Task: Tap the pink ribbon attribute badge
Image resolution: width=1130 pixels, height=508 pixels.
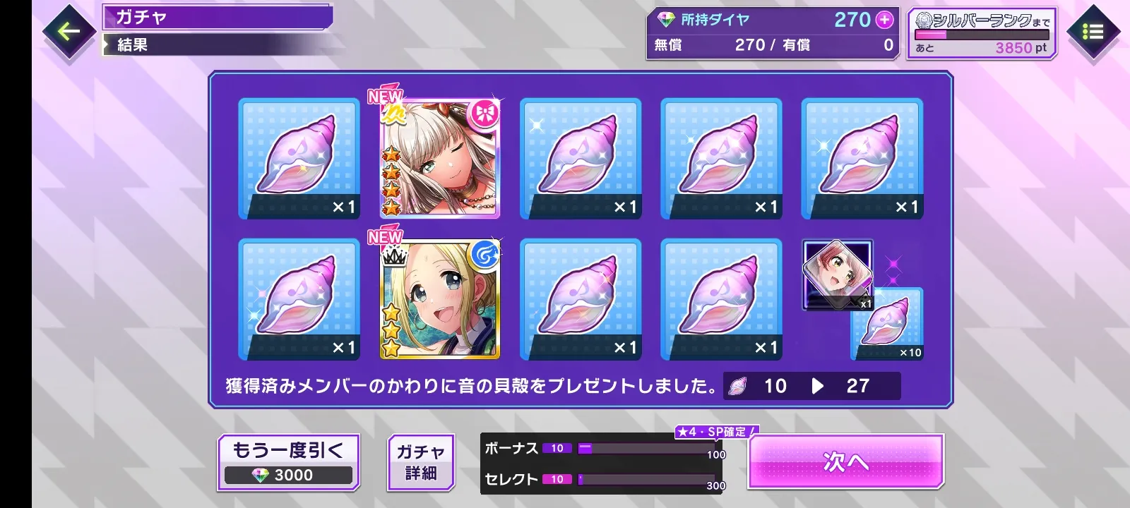Action: point(485,113)
